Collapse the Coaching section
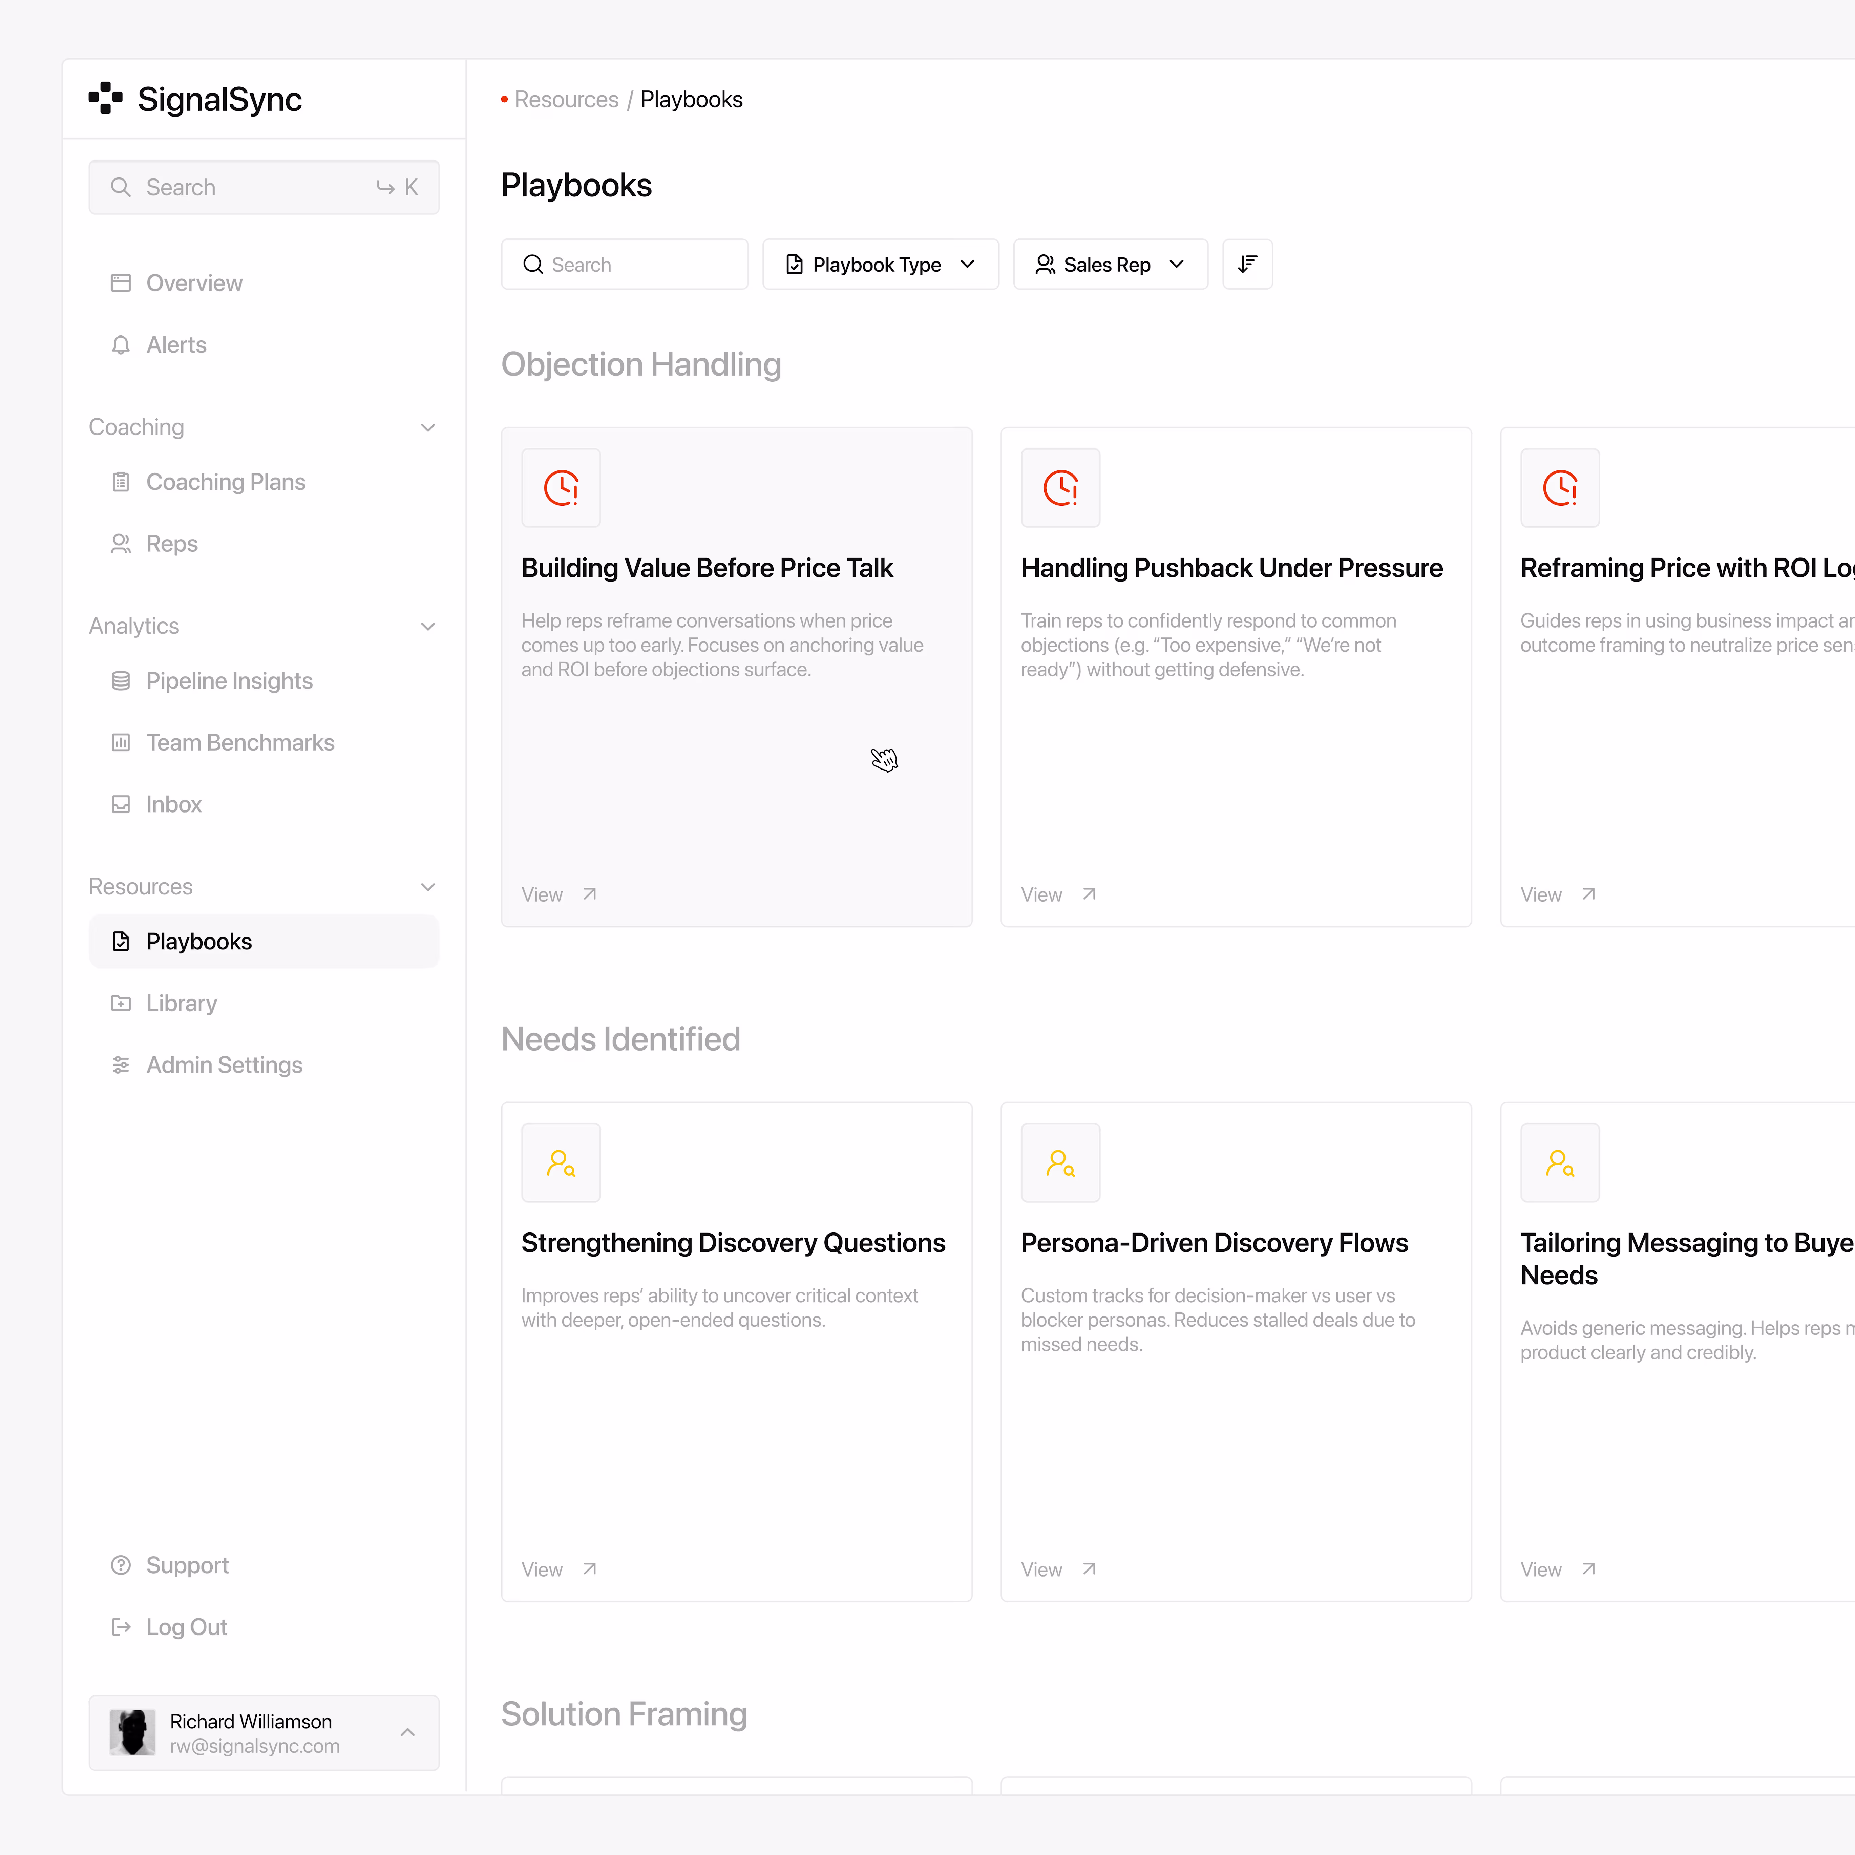 point(428,427)
